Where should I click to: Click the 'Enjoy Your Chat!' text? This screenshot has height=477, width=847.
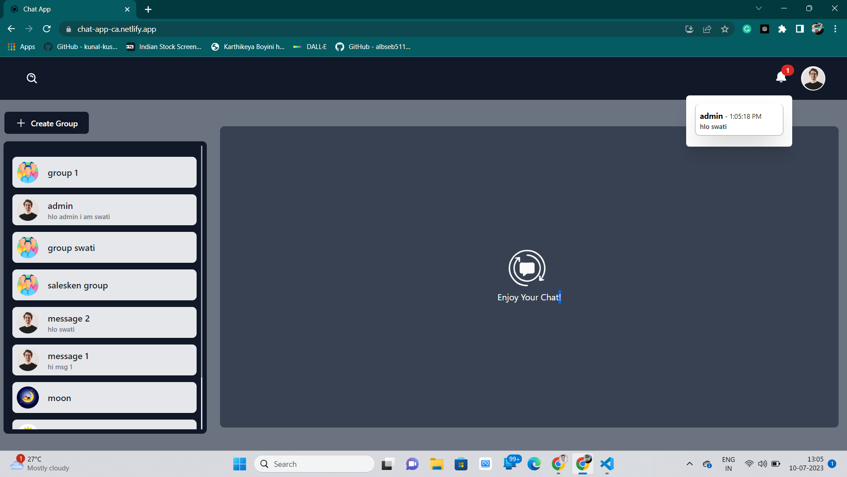coord(529,297)
